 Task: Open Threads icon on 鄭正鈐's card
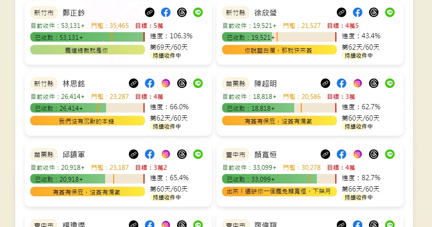182,12
